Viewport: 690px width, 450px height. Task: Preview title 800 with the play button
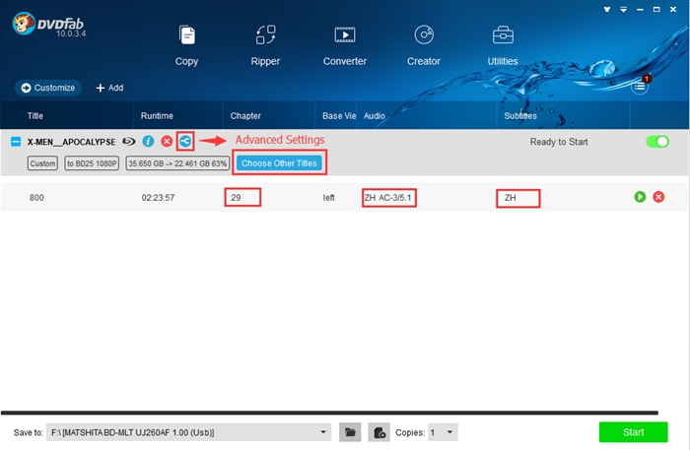click(x=640, y=197)
